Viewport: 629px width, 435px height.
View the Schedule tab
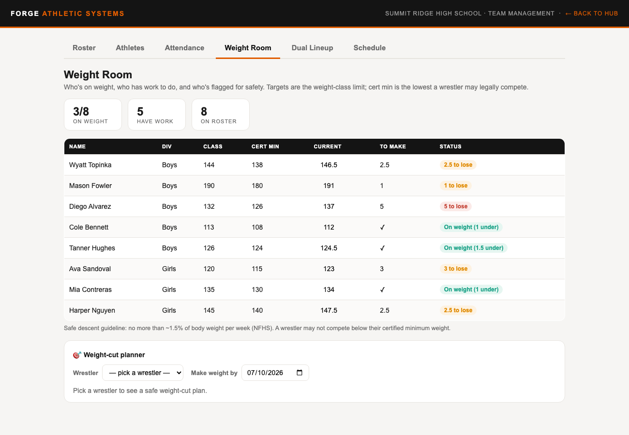point(370,48)
